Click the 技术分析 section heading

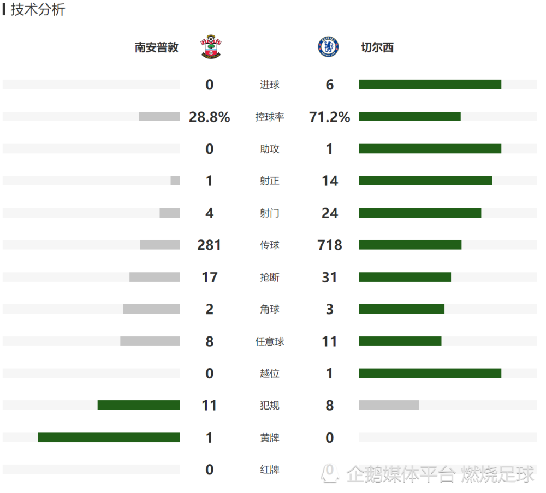pos(37,10)
